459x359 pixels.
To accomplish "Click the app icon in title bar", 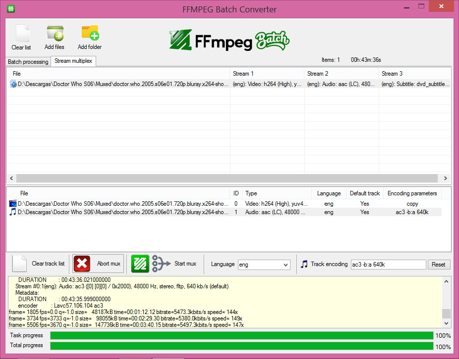I will [11, 9].
